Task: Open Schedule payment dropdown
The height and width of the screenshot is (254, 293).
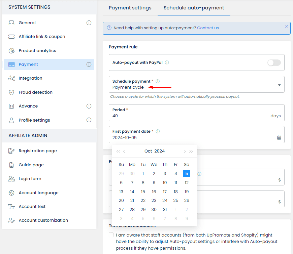Action: [279, 85]
